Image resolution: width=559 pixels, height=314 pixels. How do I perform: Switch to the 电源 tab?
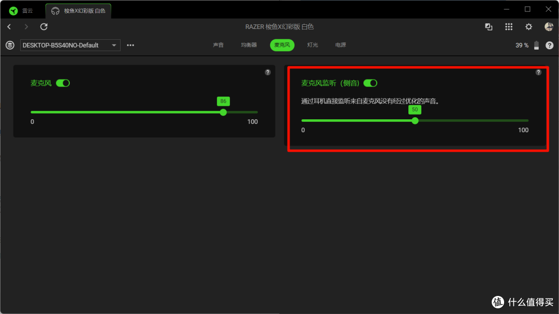pyautogui.click(x=341, y=45)
